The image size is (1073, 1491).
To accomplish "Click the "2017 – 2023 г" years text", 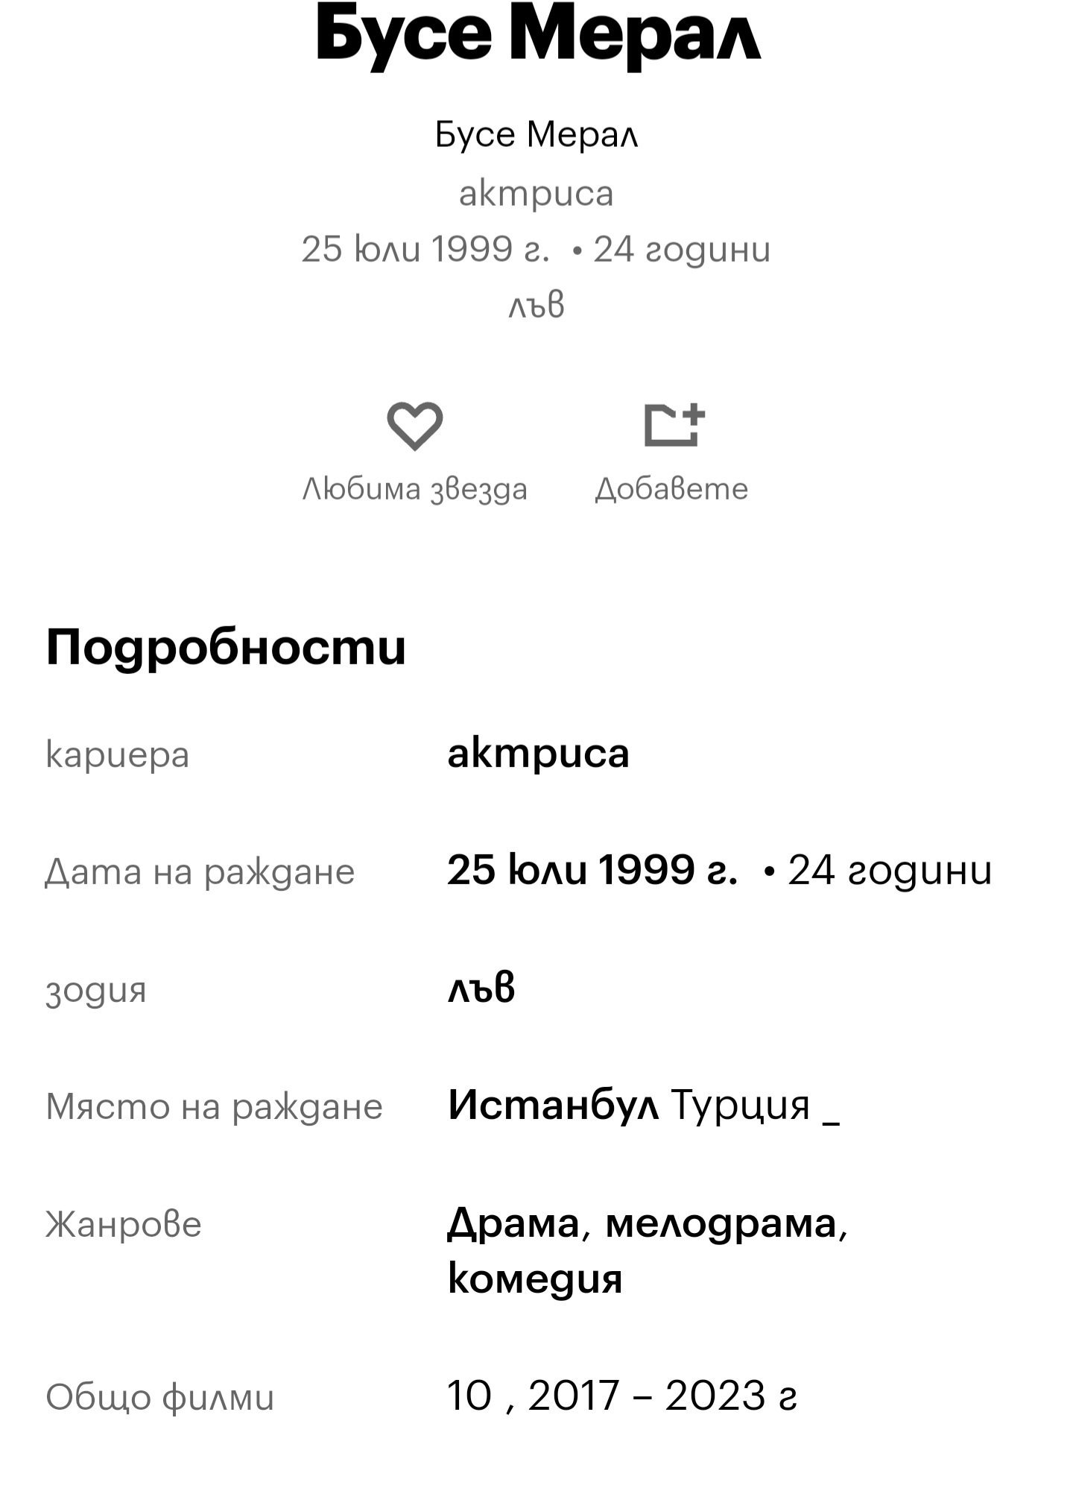I will [662, 1396].
